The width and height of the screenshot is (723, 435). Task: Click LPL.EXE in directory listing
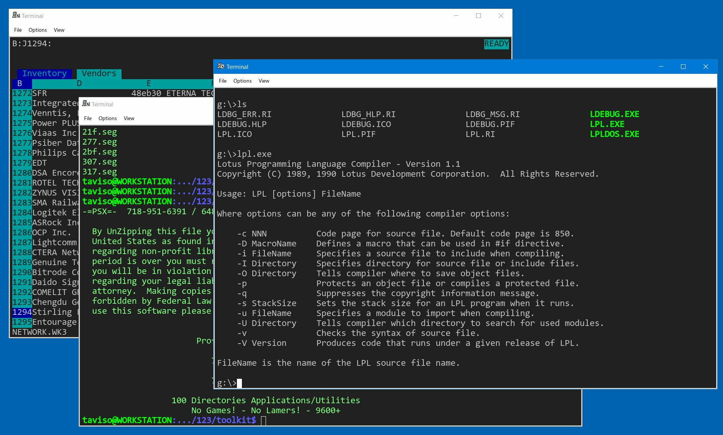[607, 124]
